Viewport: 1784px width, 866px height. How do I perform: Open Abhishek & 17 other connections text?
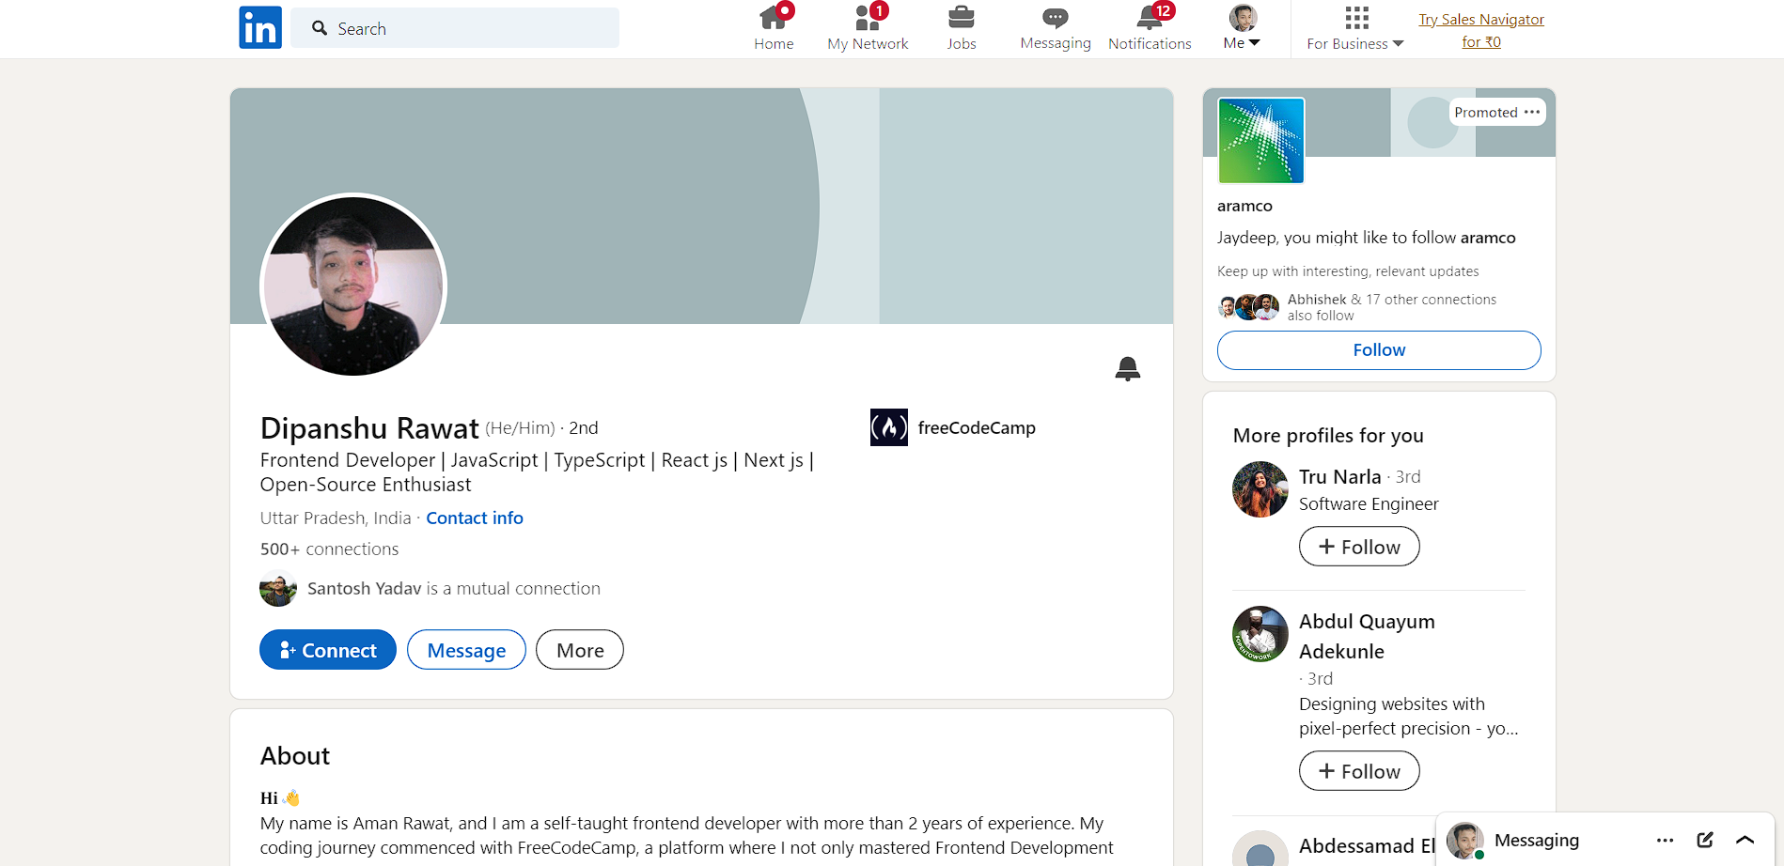pos(1392,307)
